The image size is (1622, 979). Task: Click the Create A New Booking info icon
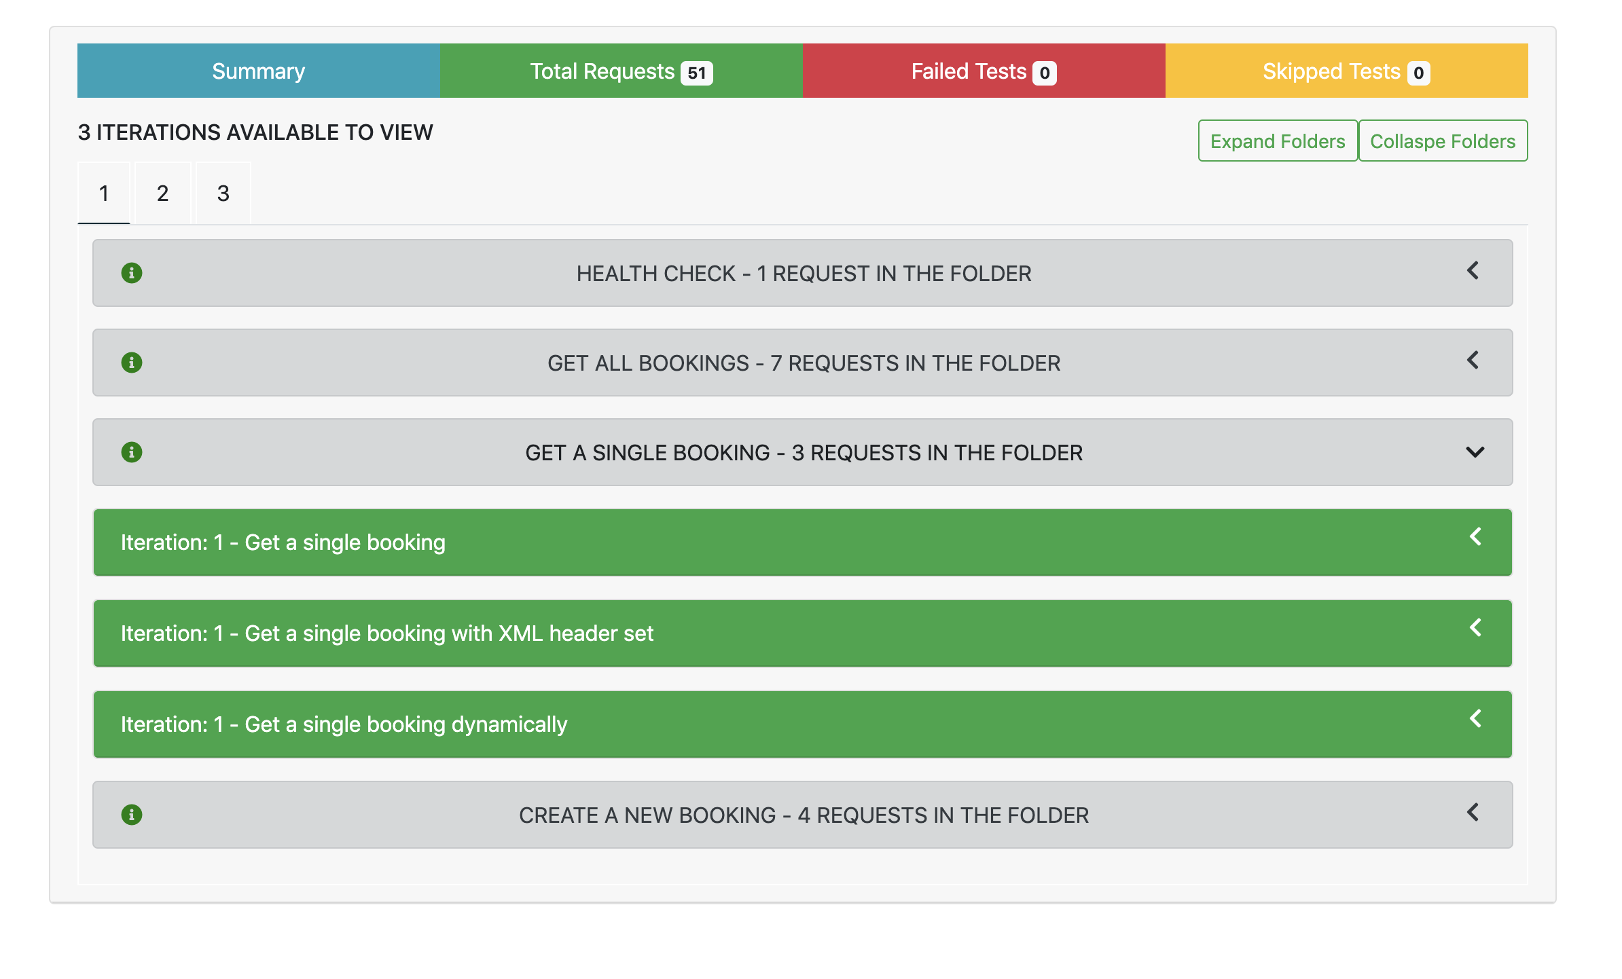coord(131,815)
